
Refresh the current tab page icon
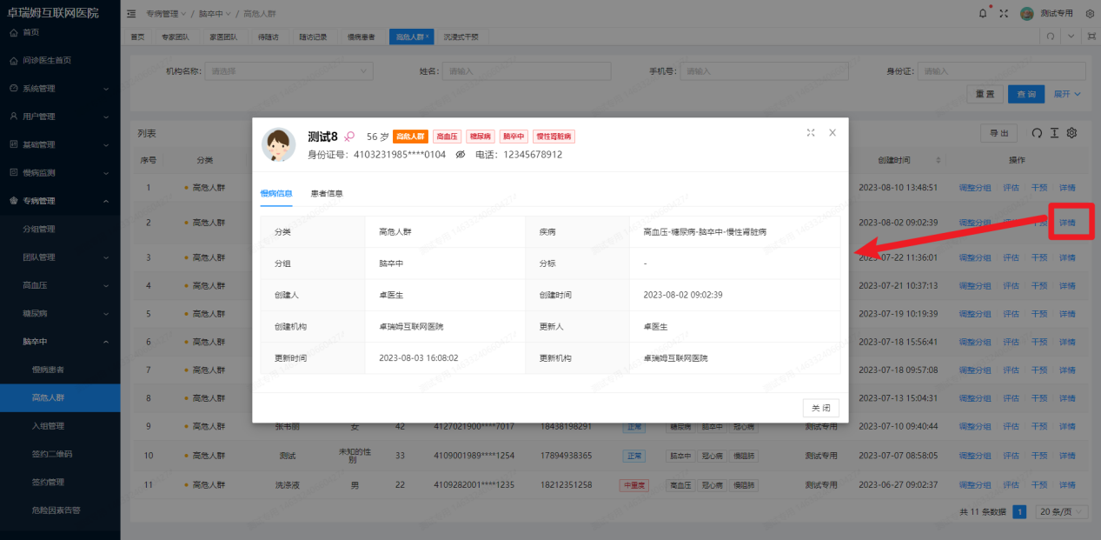(x=1051, y=37)
